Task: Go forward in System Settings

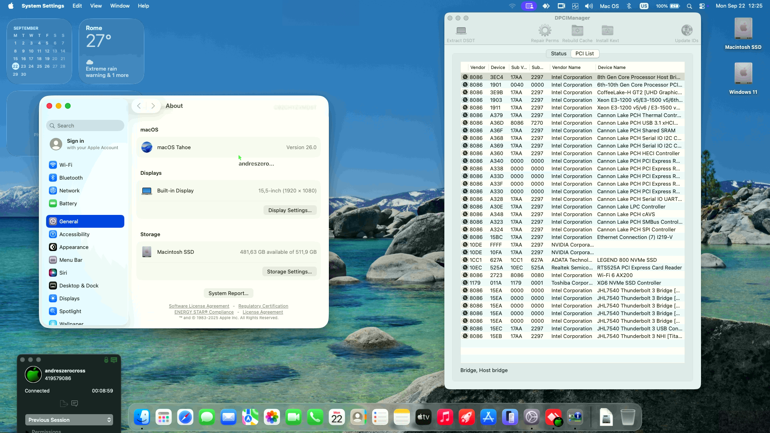Action: tap(153, 106)
